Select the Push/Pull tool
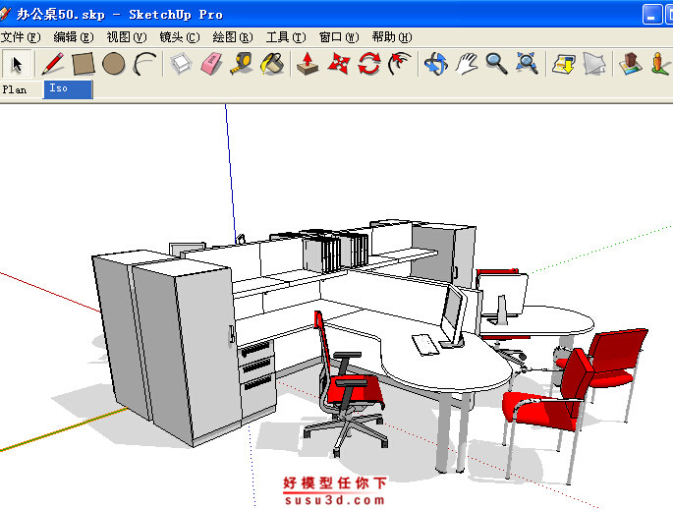 [x=308, y=64]
